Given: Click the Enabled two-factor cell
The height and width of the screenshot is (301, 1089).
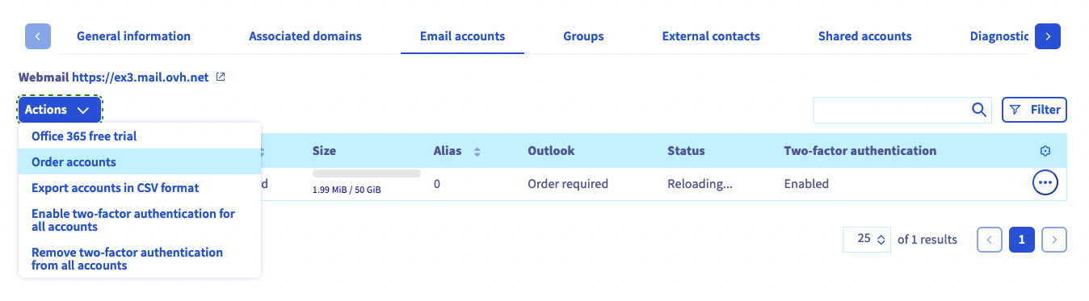Looking at the screenshot, I should (806, 184).
